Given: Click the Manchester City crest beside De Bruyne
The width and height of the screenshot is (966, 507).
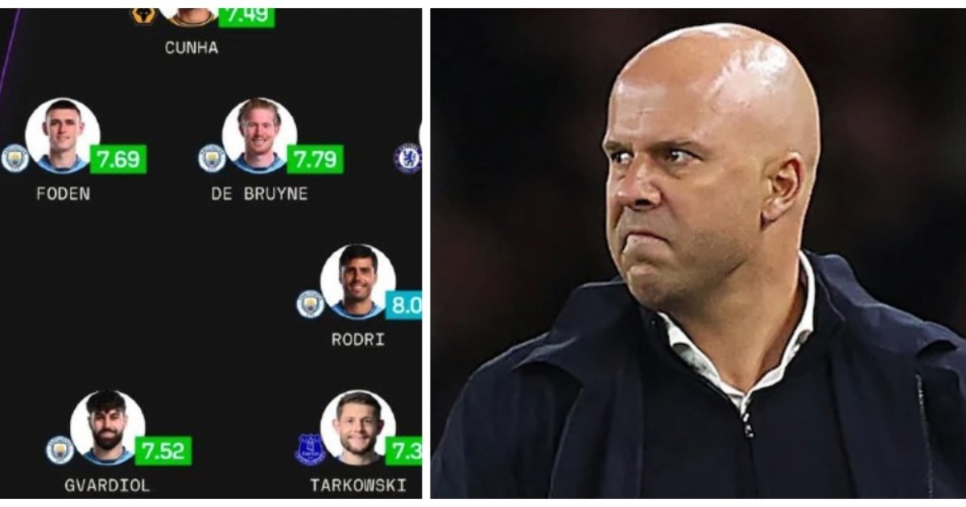Looking at the screenshot, I should tap(212, 158).
